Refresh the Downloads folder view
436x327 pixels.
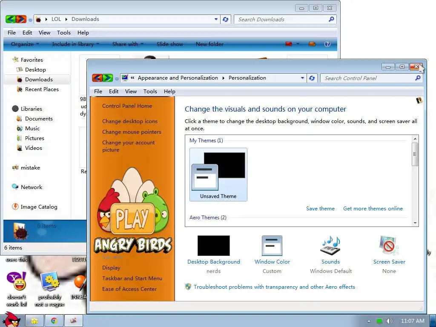226,19
